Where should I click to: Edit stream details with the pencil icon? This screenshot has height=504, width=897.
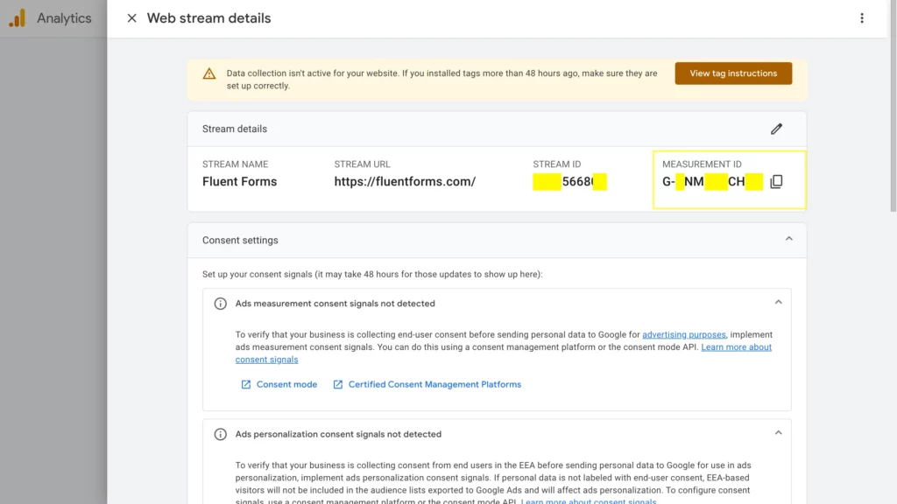776,129
